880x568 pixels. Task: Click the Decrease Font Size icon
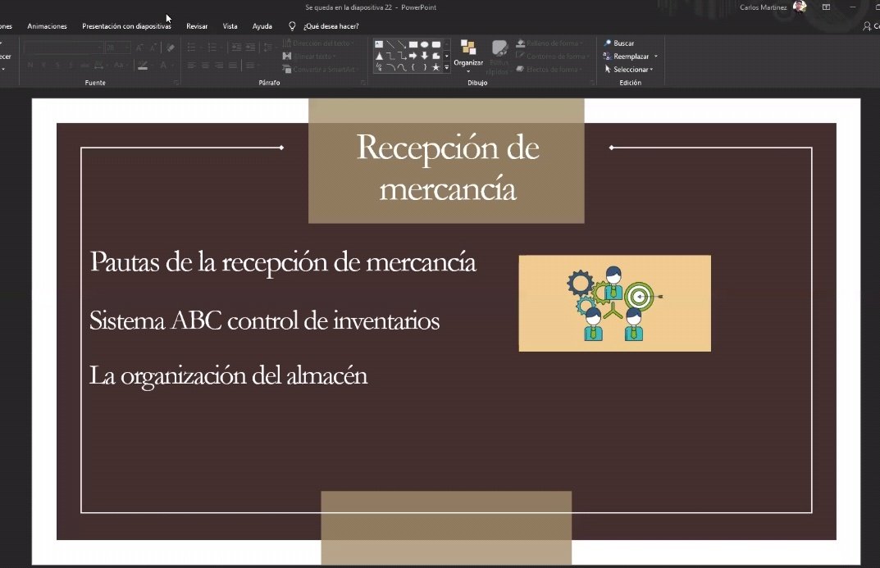153,48
